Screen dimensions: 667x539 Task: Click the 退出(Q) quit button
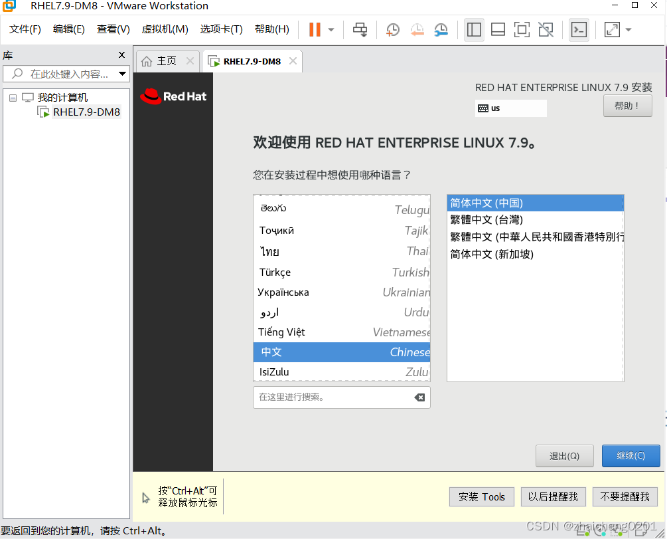565,456
